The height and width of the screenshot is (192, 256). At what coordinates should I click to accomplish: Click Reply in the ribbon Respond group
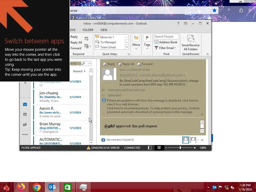tap(74, 37)
